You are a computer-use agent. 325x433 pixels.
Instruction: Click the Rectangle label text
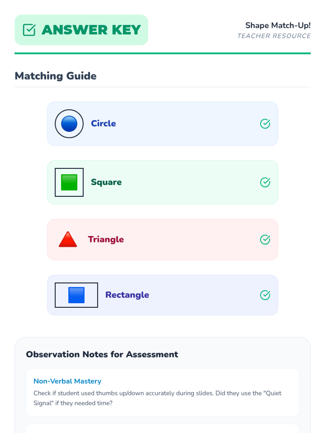[x=127, y=295]
